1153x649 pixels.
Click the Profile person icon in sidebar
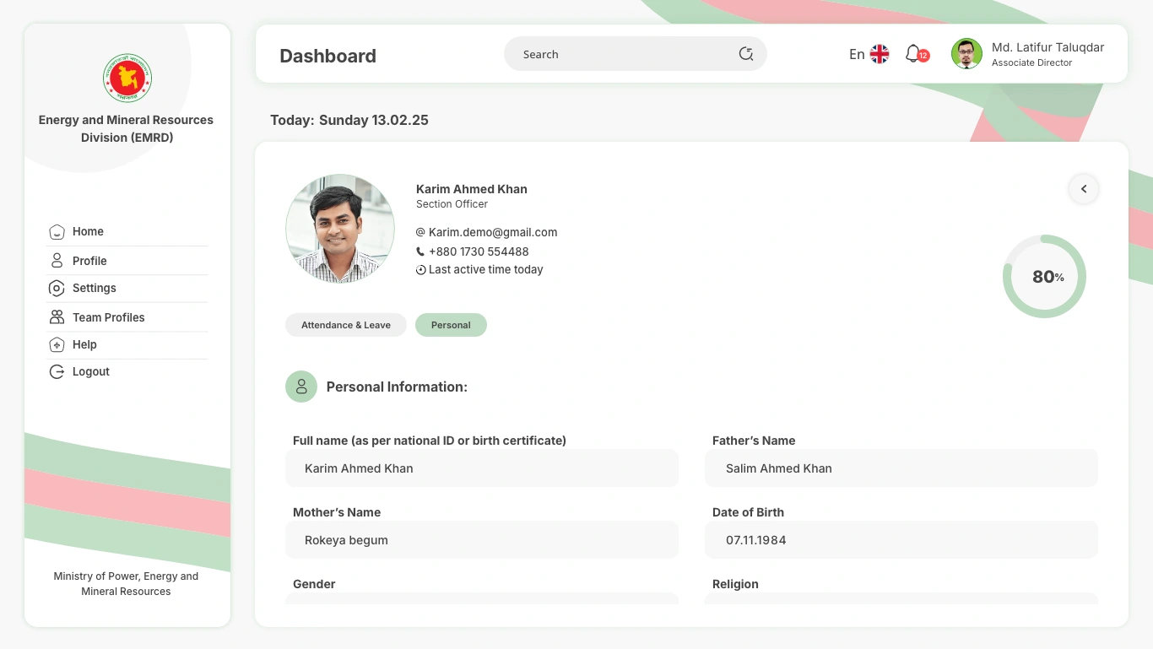(x=57, y=261)
